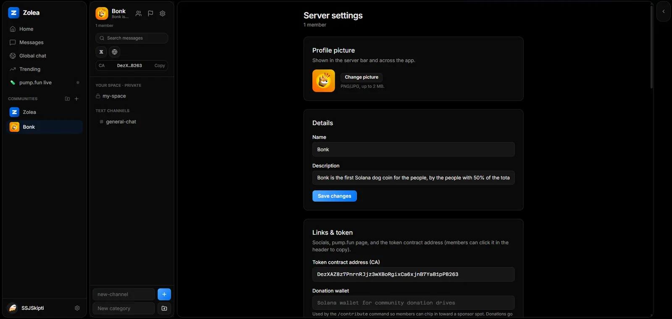Click the 'Links & token' heading
The width and height of the screenshot is (672, 319).
[x=333, y=233]
